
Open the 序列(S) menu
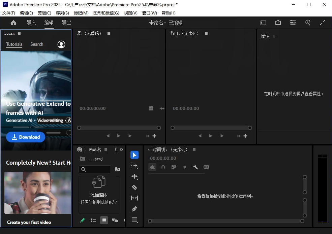click(x=62, y=13)
